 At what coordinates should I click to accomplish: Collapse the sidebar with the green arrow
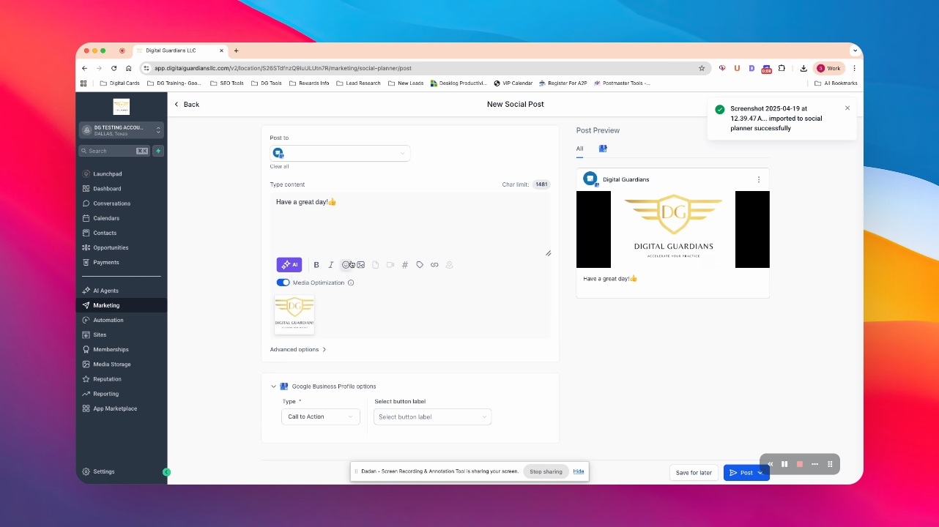point(166,472)
